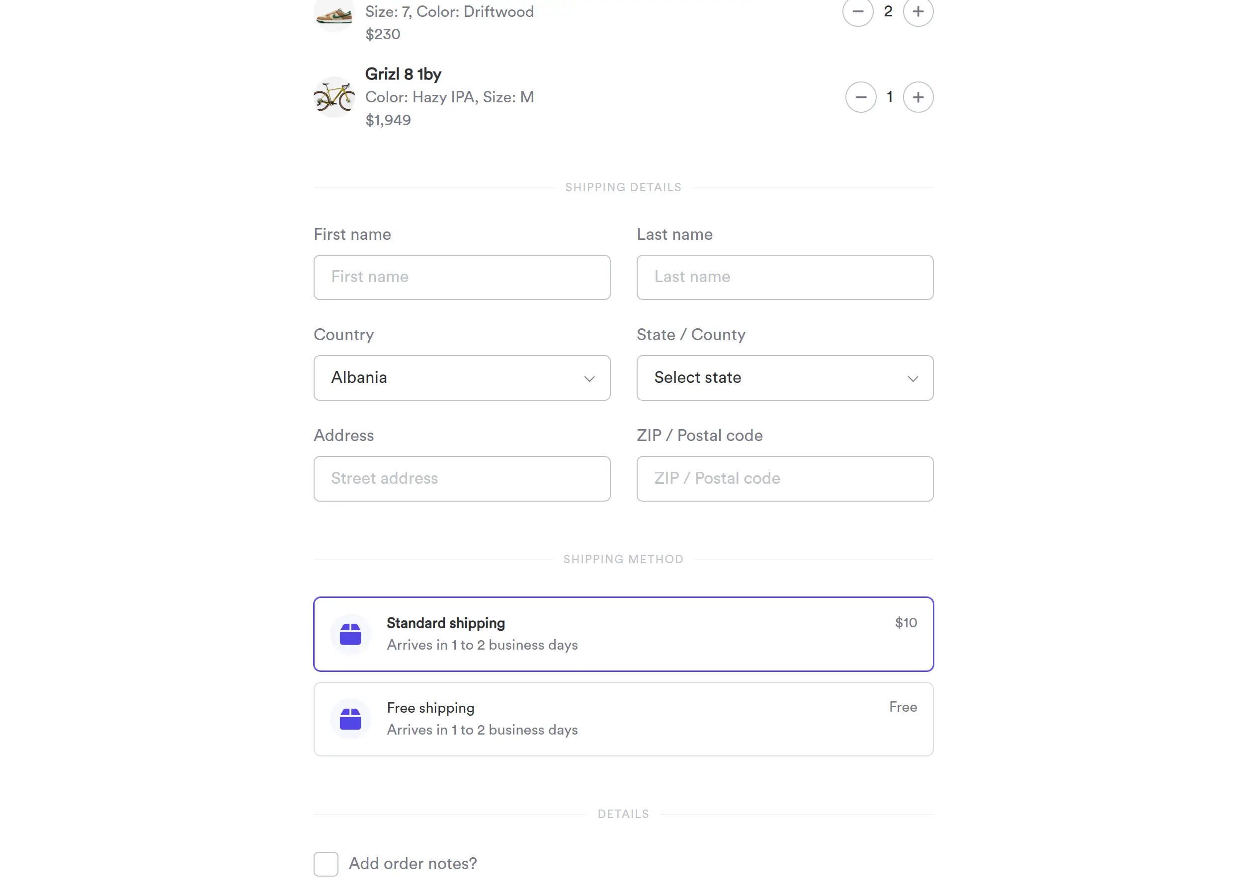Choose the Free shipping option
The width and height of the screenshot is (1242, 891).
[623, 719]
